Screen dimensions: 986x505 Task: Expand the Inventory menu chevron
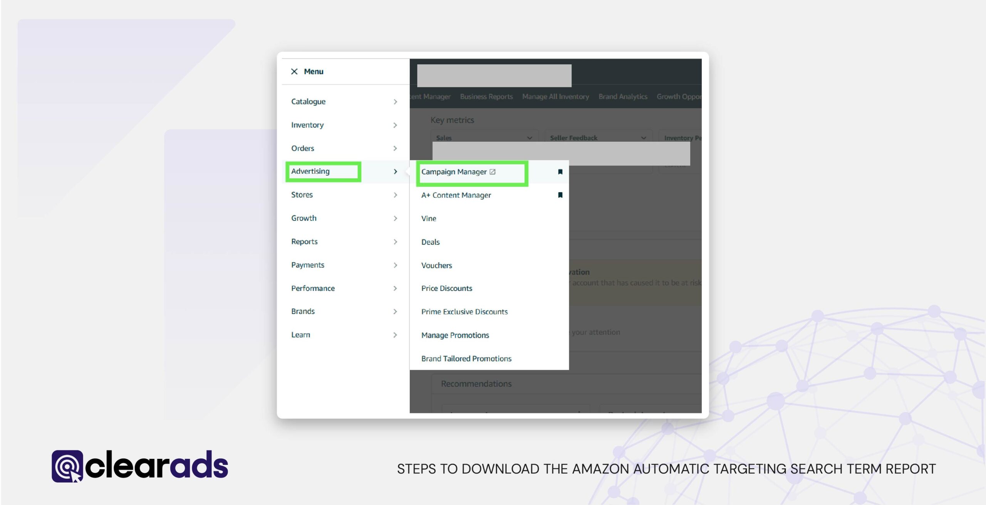pyautogui.click(x=395, y=125)
